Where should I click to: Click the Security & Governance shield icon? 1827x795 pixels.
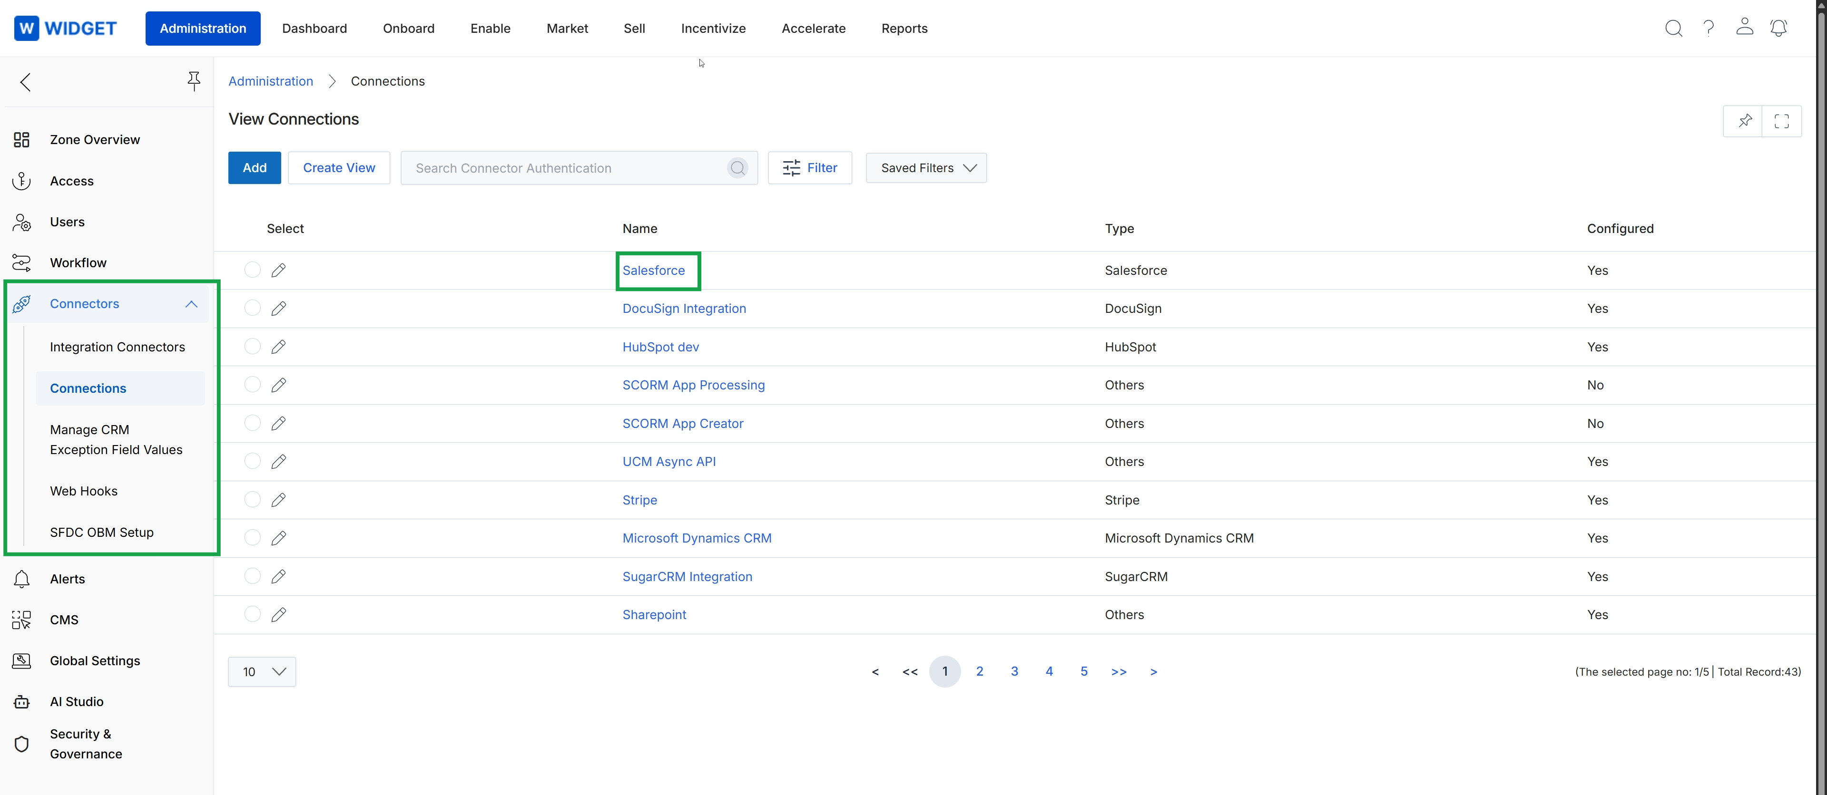[21, 744]
